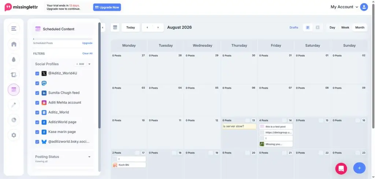Click the small square icon on day 20
This screenshot has height=179, width=375.
pos(247,153)
